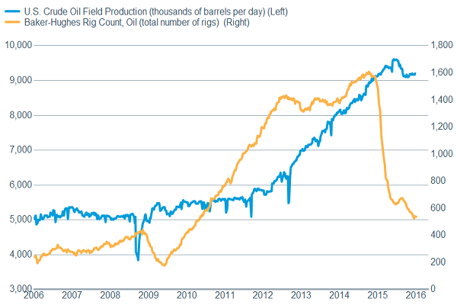Select the 2012 year label on the x-axis

pos(263,295)
